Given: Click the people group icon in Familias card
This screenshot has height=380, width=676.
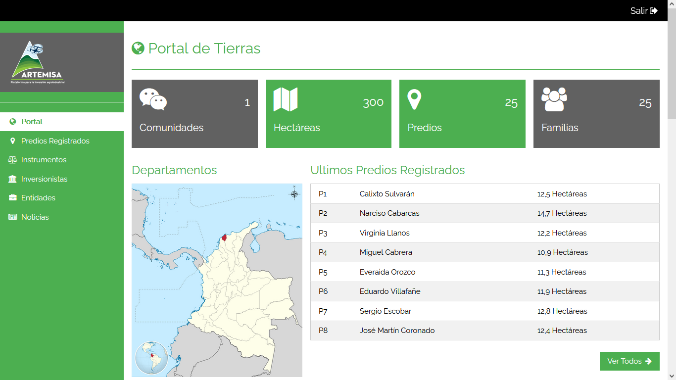Looking at the screenshot, I should tap(554, 99).
